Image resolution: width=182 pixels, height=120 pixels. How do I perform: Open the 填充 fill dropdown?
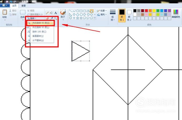(x=102, y=15)
